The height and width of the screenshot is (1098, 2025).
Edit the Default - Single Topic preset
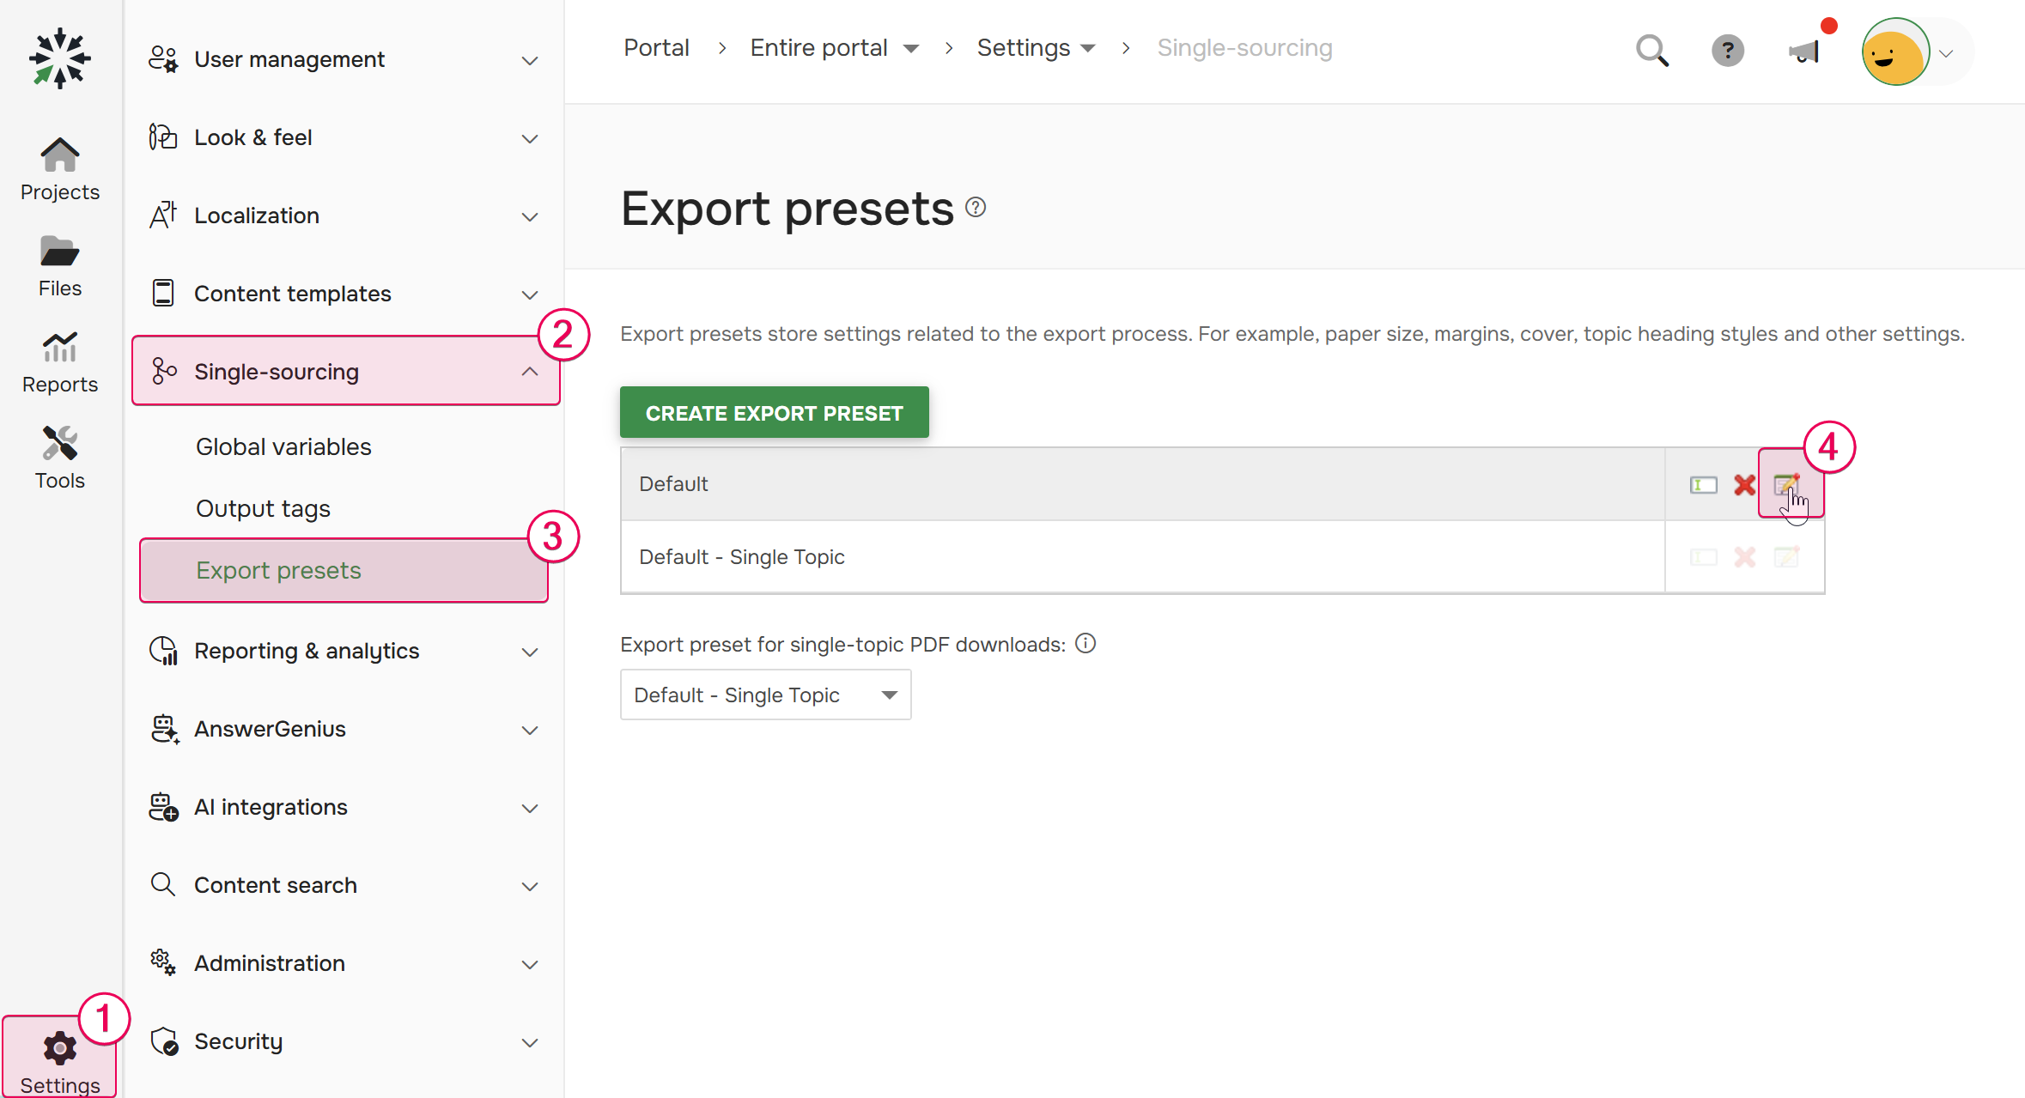pyautogui.click(x=1786, y=557)
